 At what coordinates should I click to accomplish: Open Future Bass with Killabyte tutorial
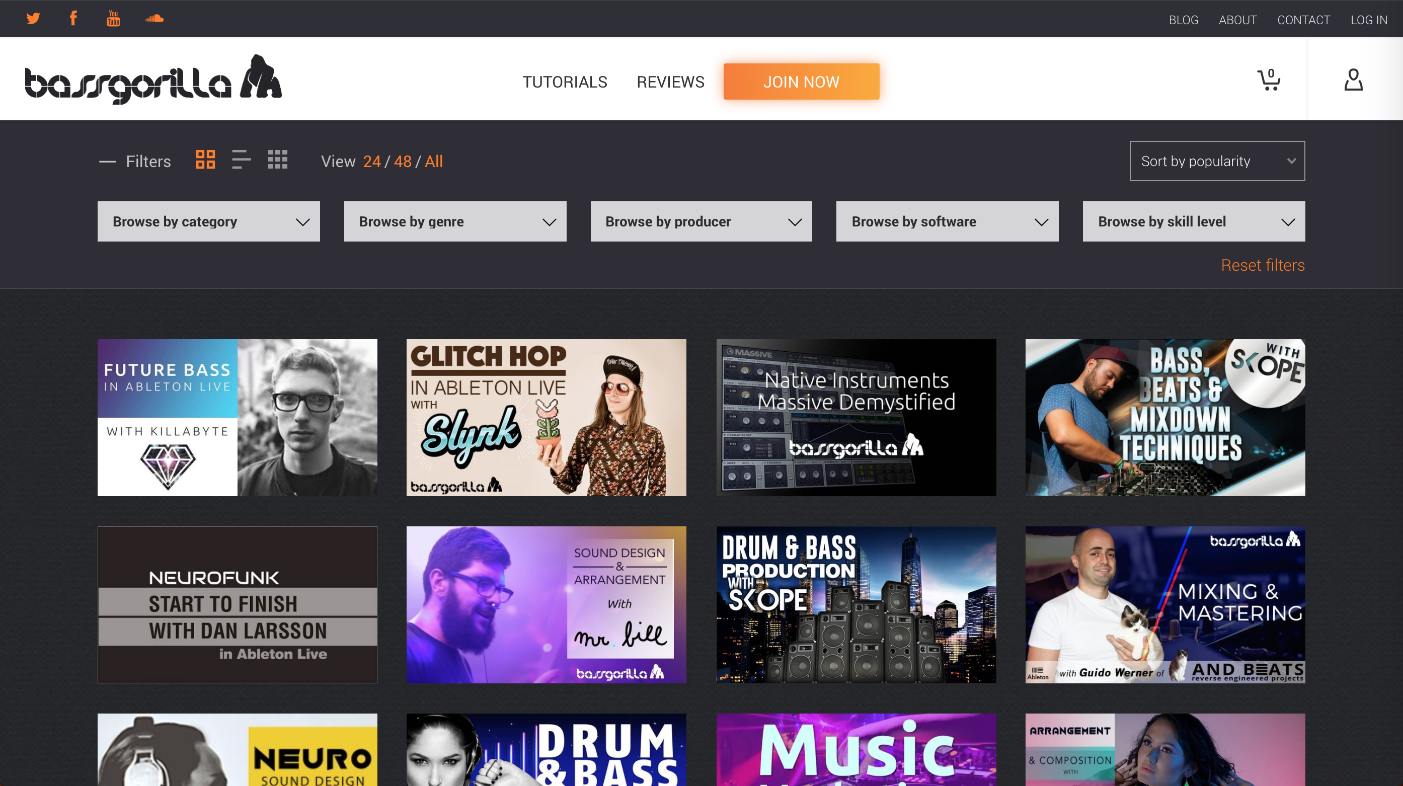pyautogui.click(x=238, y=418)
